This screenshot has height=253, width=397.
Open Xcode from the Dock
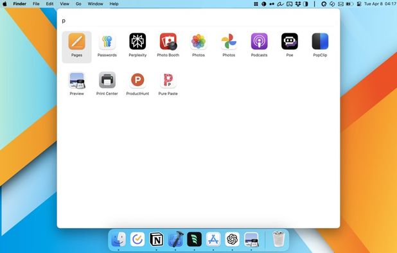pyautogui.click(x=175, y=240)
